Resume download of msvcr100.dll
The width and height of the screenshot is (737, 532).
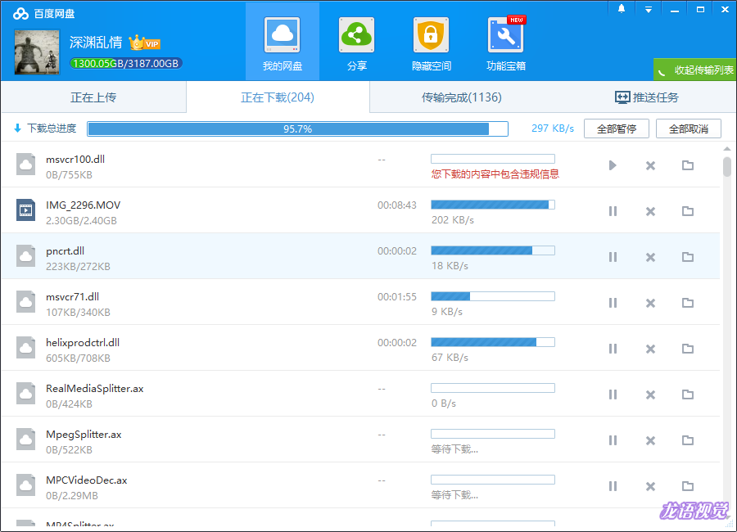613,165
